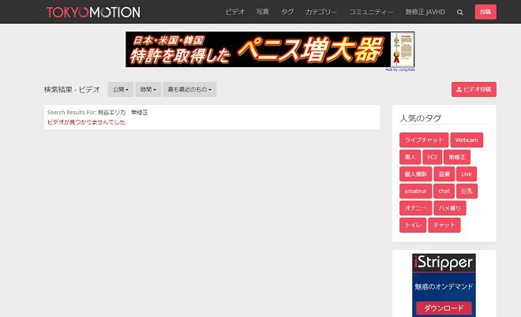
Task: Select the chat tag
Action: tap(444, 191)
